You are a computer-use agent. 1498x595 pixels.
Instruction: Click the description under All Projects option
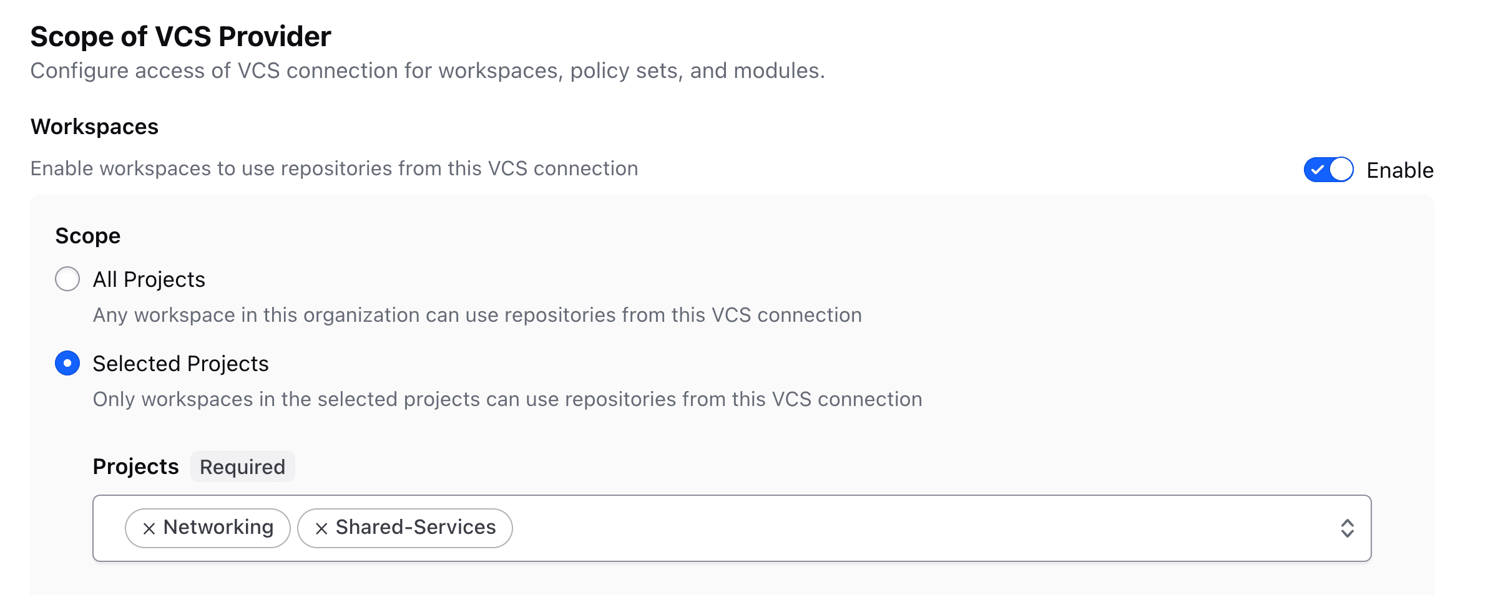point(477,315)
